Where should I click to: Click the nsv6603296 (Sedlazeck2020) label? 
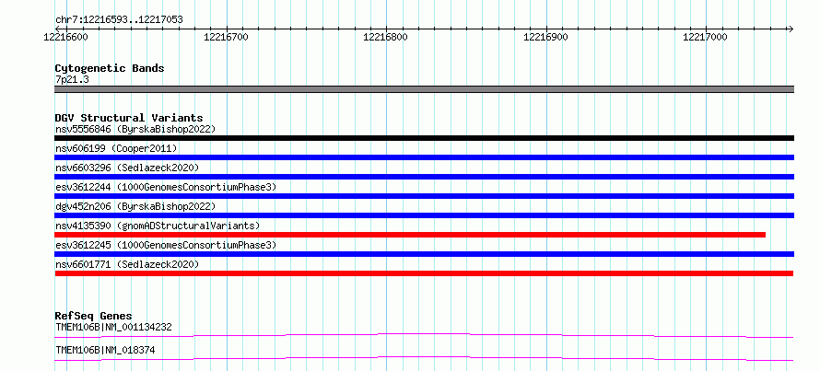(x=127, y=168)
